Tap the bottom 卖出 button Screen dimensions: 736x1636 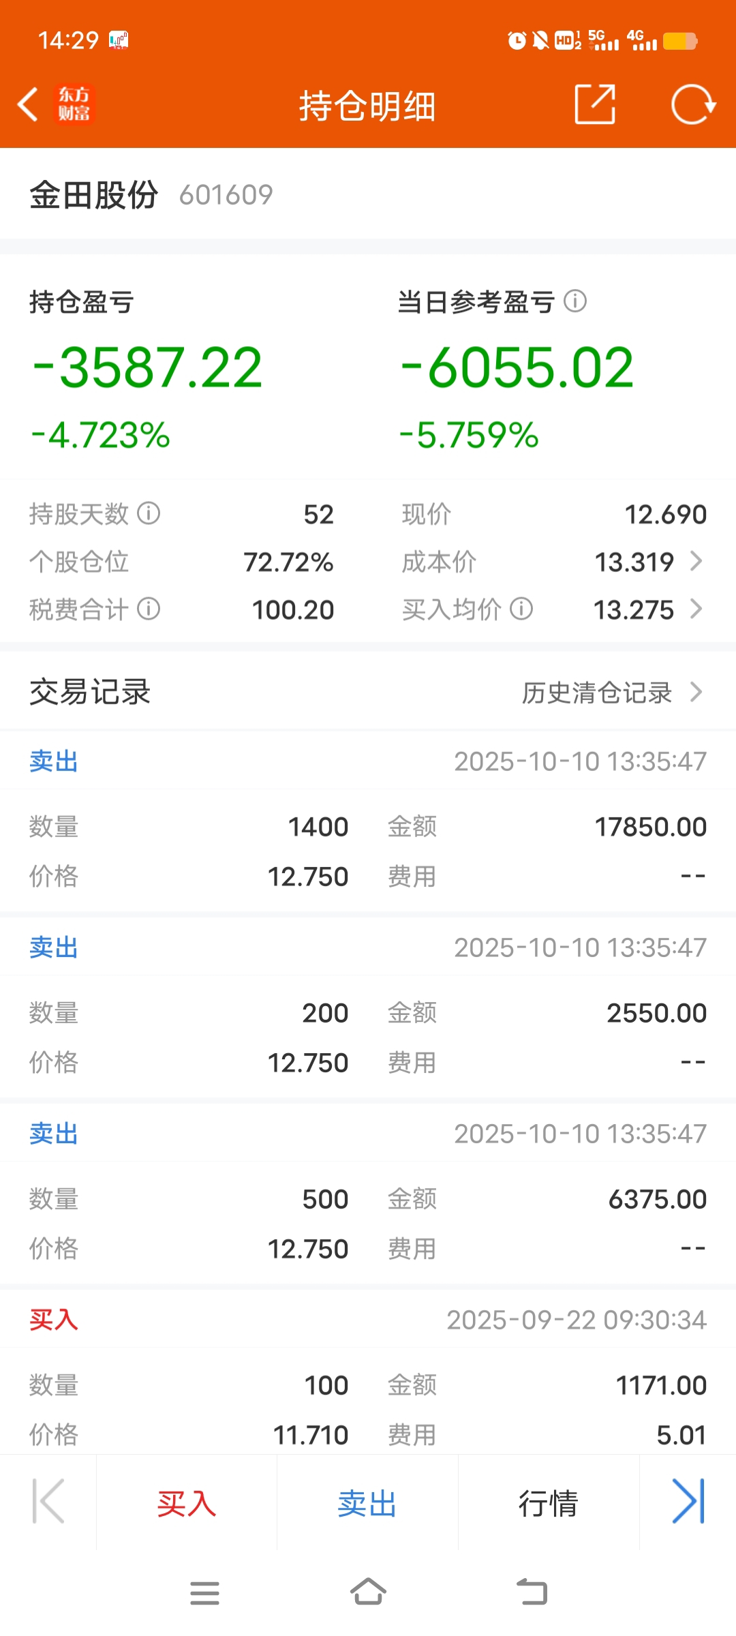point(367,1503)
